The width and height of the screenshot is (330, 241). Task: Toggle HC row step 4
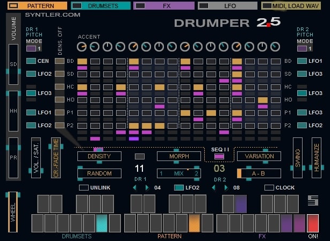pos(121,87)
